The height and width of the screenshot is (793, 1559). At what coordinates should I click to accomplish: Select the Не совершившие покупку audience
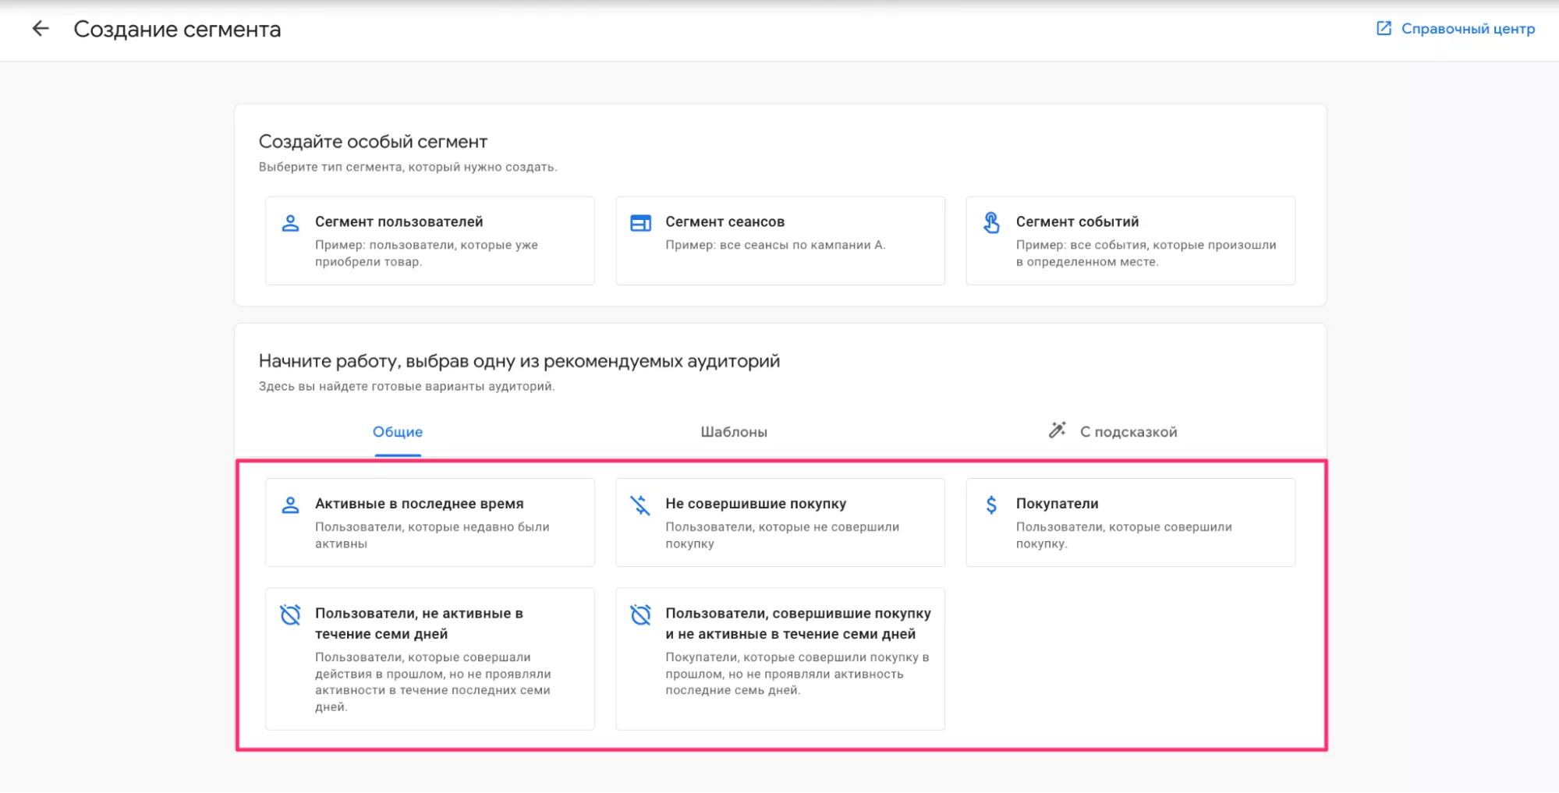coord(779,522)
